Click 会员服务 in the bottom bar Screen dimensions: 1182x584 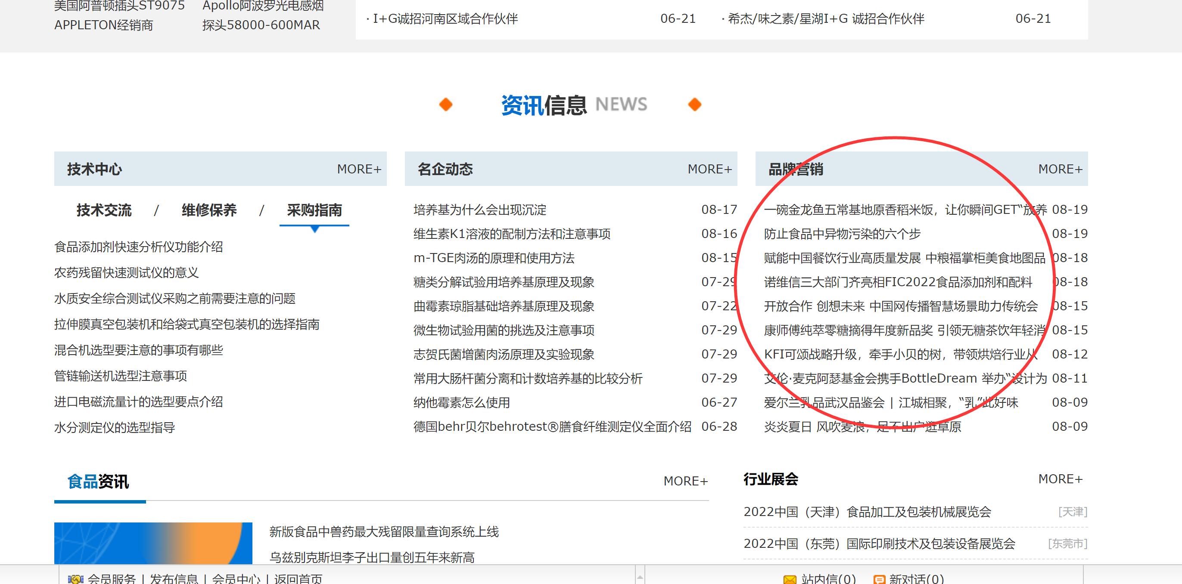click(112, 579)
